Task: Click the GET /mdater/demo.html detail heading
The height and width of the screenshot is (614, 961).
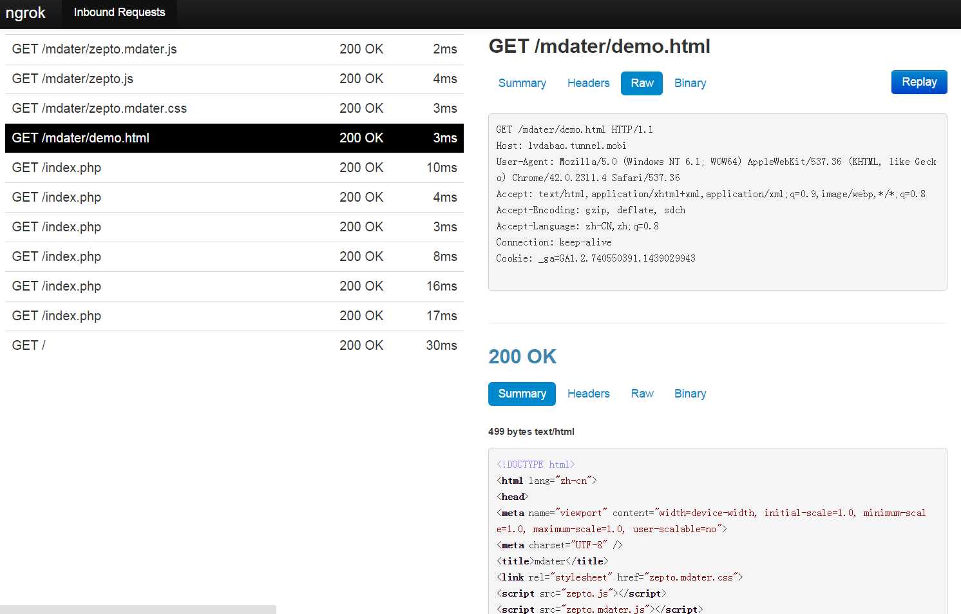Action: (x=599, y=46)
